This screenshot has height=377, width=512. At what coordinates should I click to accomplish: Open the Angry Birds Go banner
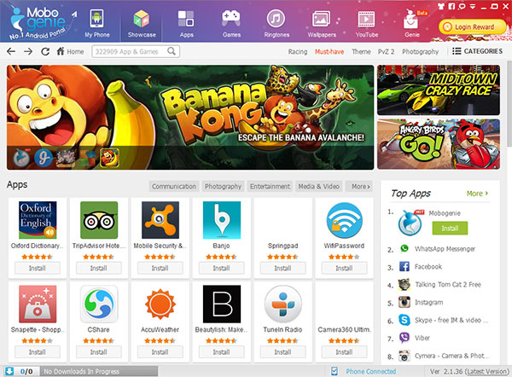click(x=439, y=144)
